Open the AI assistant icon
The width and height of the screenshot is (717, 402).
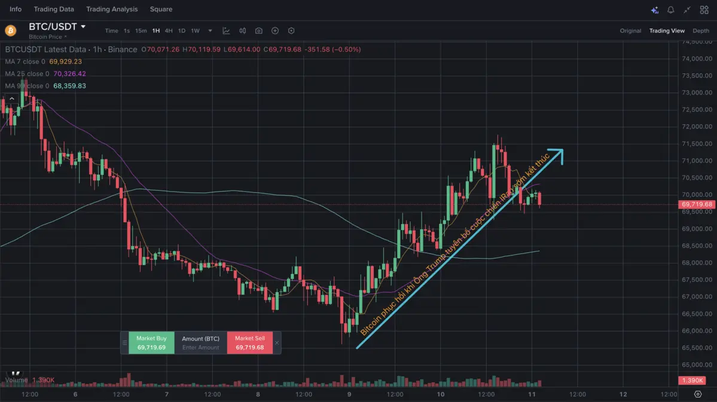coord(654,10)
